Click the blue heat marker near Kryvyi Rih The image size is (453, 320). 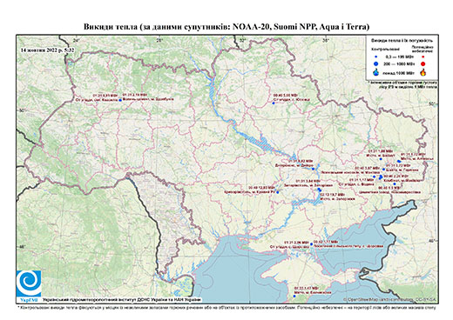tap(278, 192)
